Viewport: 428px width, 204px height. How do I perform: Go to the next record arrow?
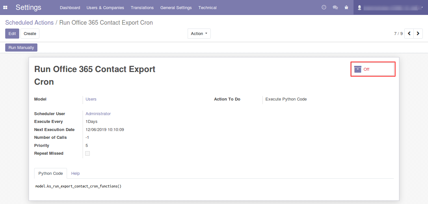pos(418,33)
